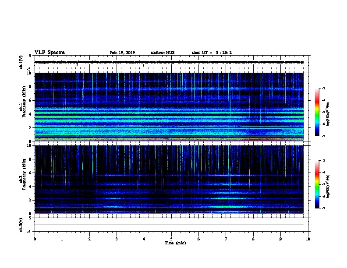Click the "4" kHz tick on ch.2 axis
This screenshot has width=347, height=268.
(x=30, y=187)
